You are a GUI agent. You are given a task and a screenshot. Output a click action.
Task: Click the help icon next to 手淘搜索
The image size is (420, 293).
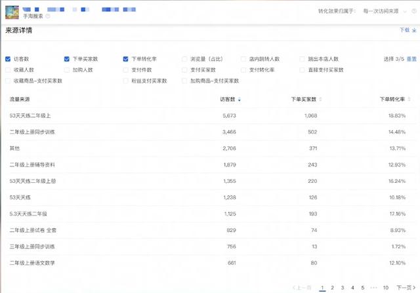coord(48,16)
